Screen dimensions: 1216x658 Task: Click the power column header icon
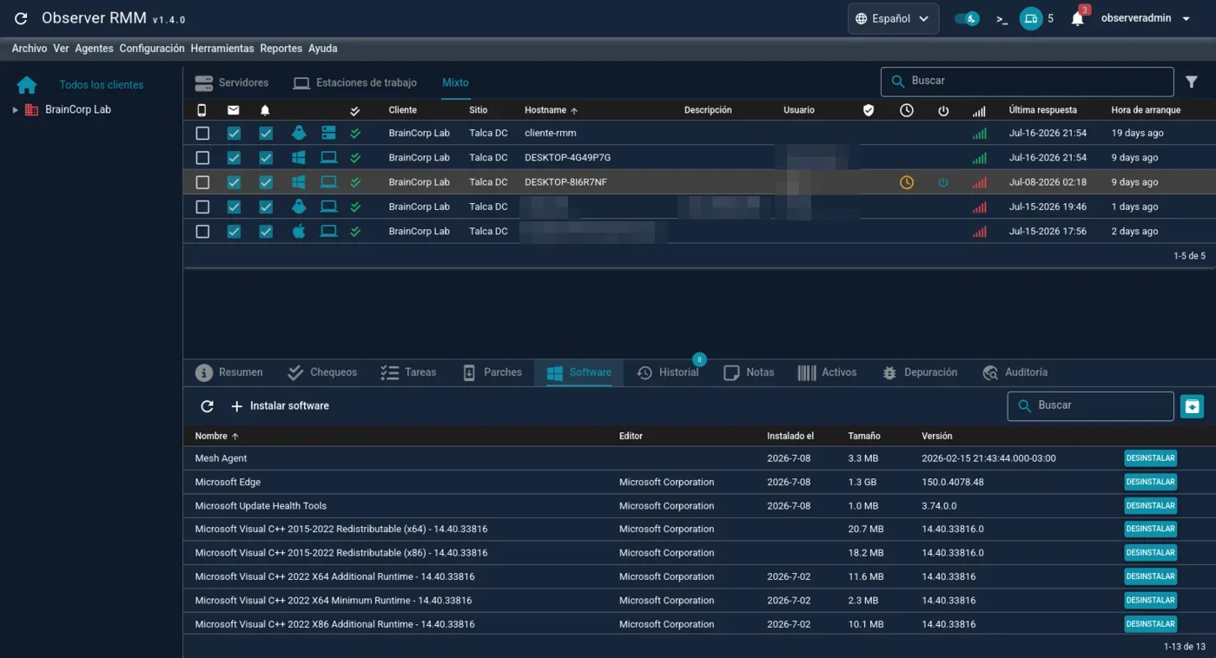coord(944,110)
